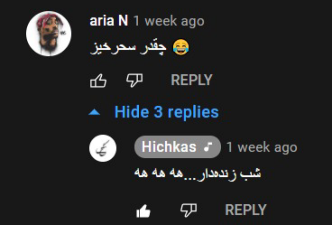332x225 pixels.
Task: Click aria N's 1 week ago timestamp
Action: [x=169, y=21]
